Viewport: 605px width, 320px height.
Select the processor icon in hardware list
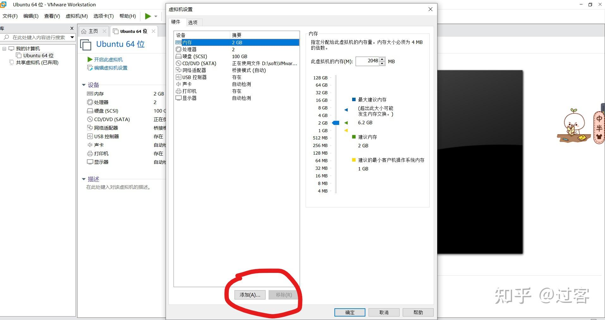[x=179, y=49]
